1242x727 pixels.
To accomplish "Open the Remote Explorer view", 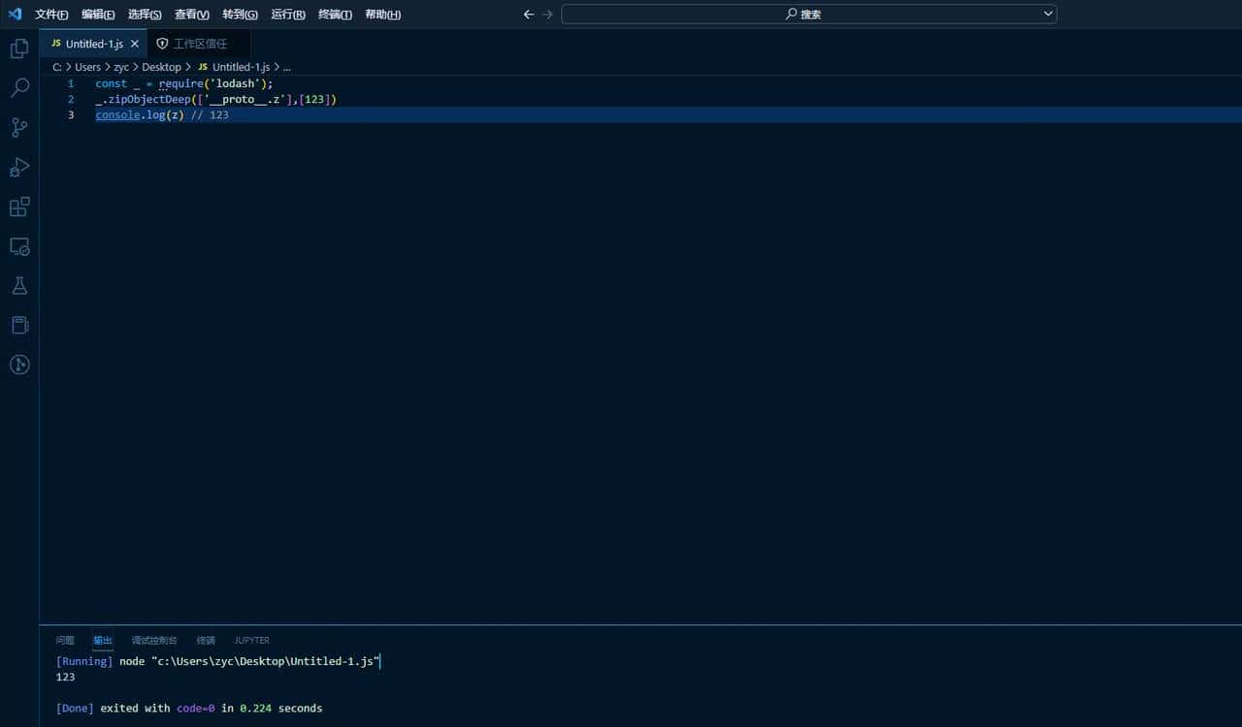I will pyautogui.click(x=19, y=246).
